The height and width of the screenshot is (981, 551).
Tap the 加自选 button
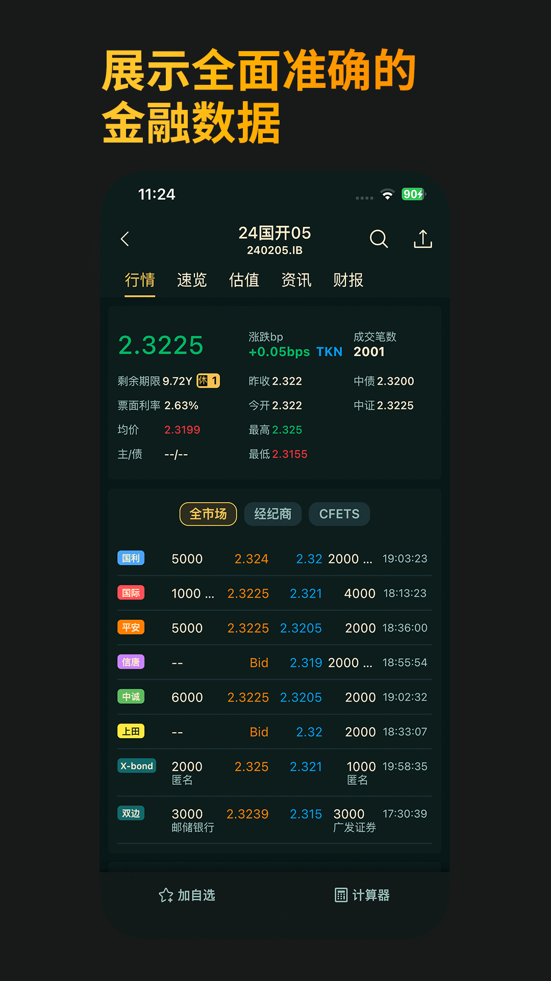196,895
